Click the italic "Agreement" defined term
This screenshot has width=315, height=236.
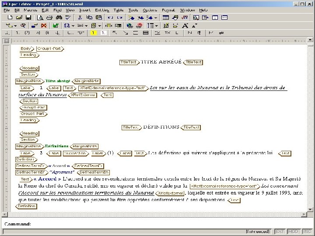coord(62,172)
